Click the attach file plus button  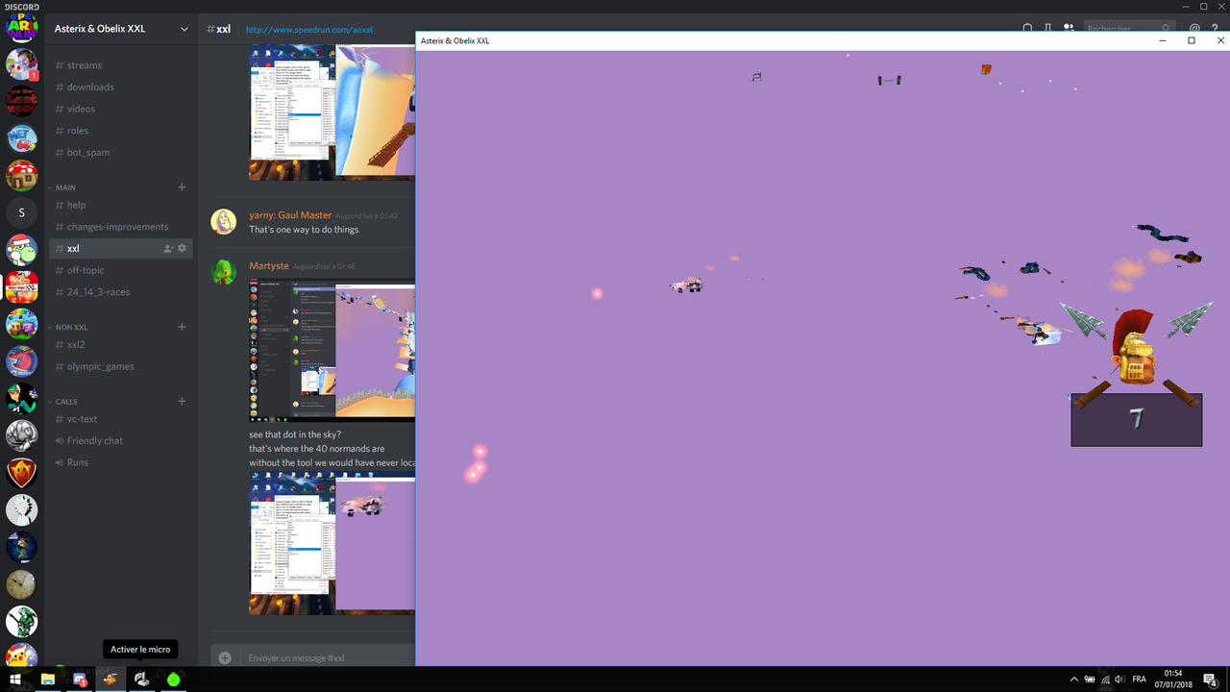point(225,657)
